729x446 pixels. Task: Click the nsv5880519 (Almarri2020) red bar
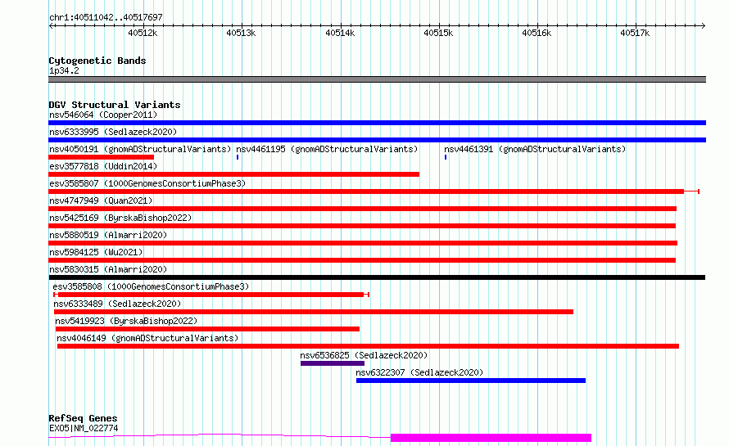click(363, 243)
